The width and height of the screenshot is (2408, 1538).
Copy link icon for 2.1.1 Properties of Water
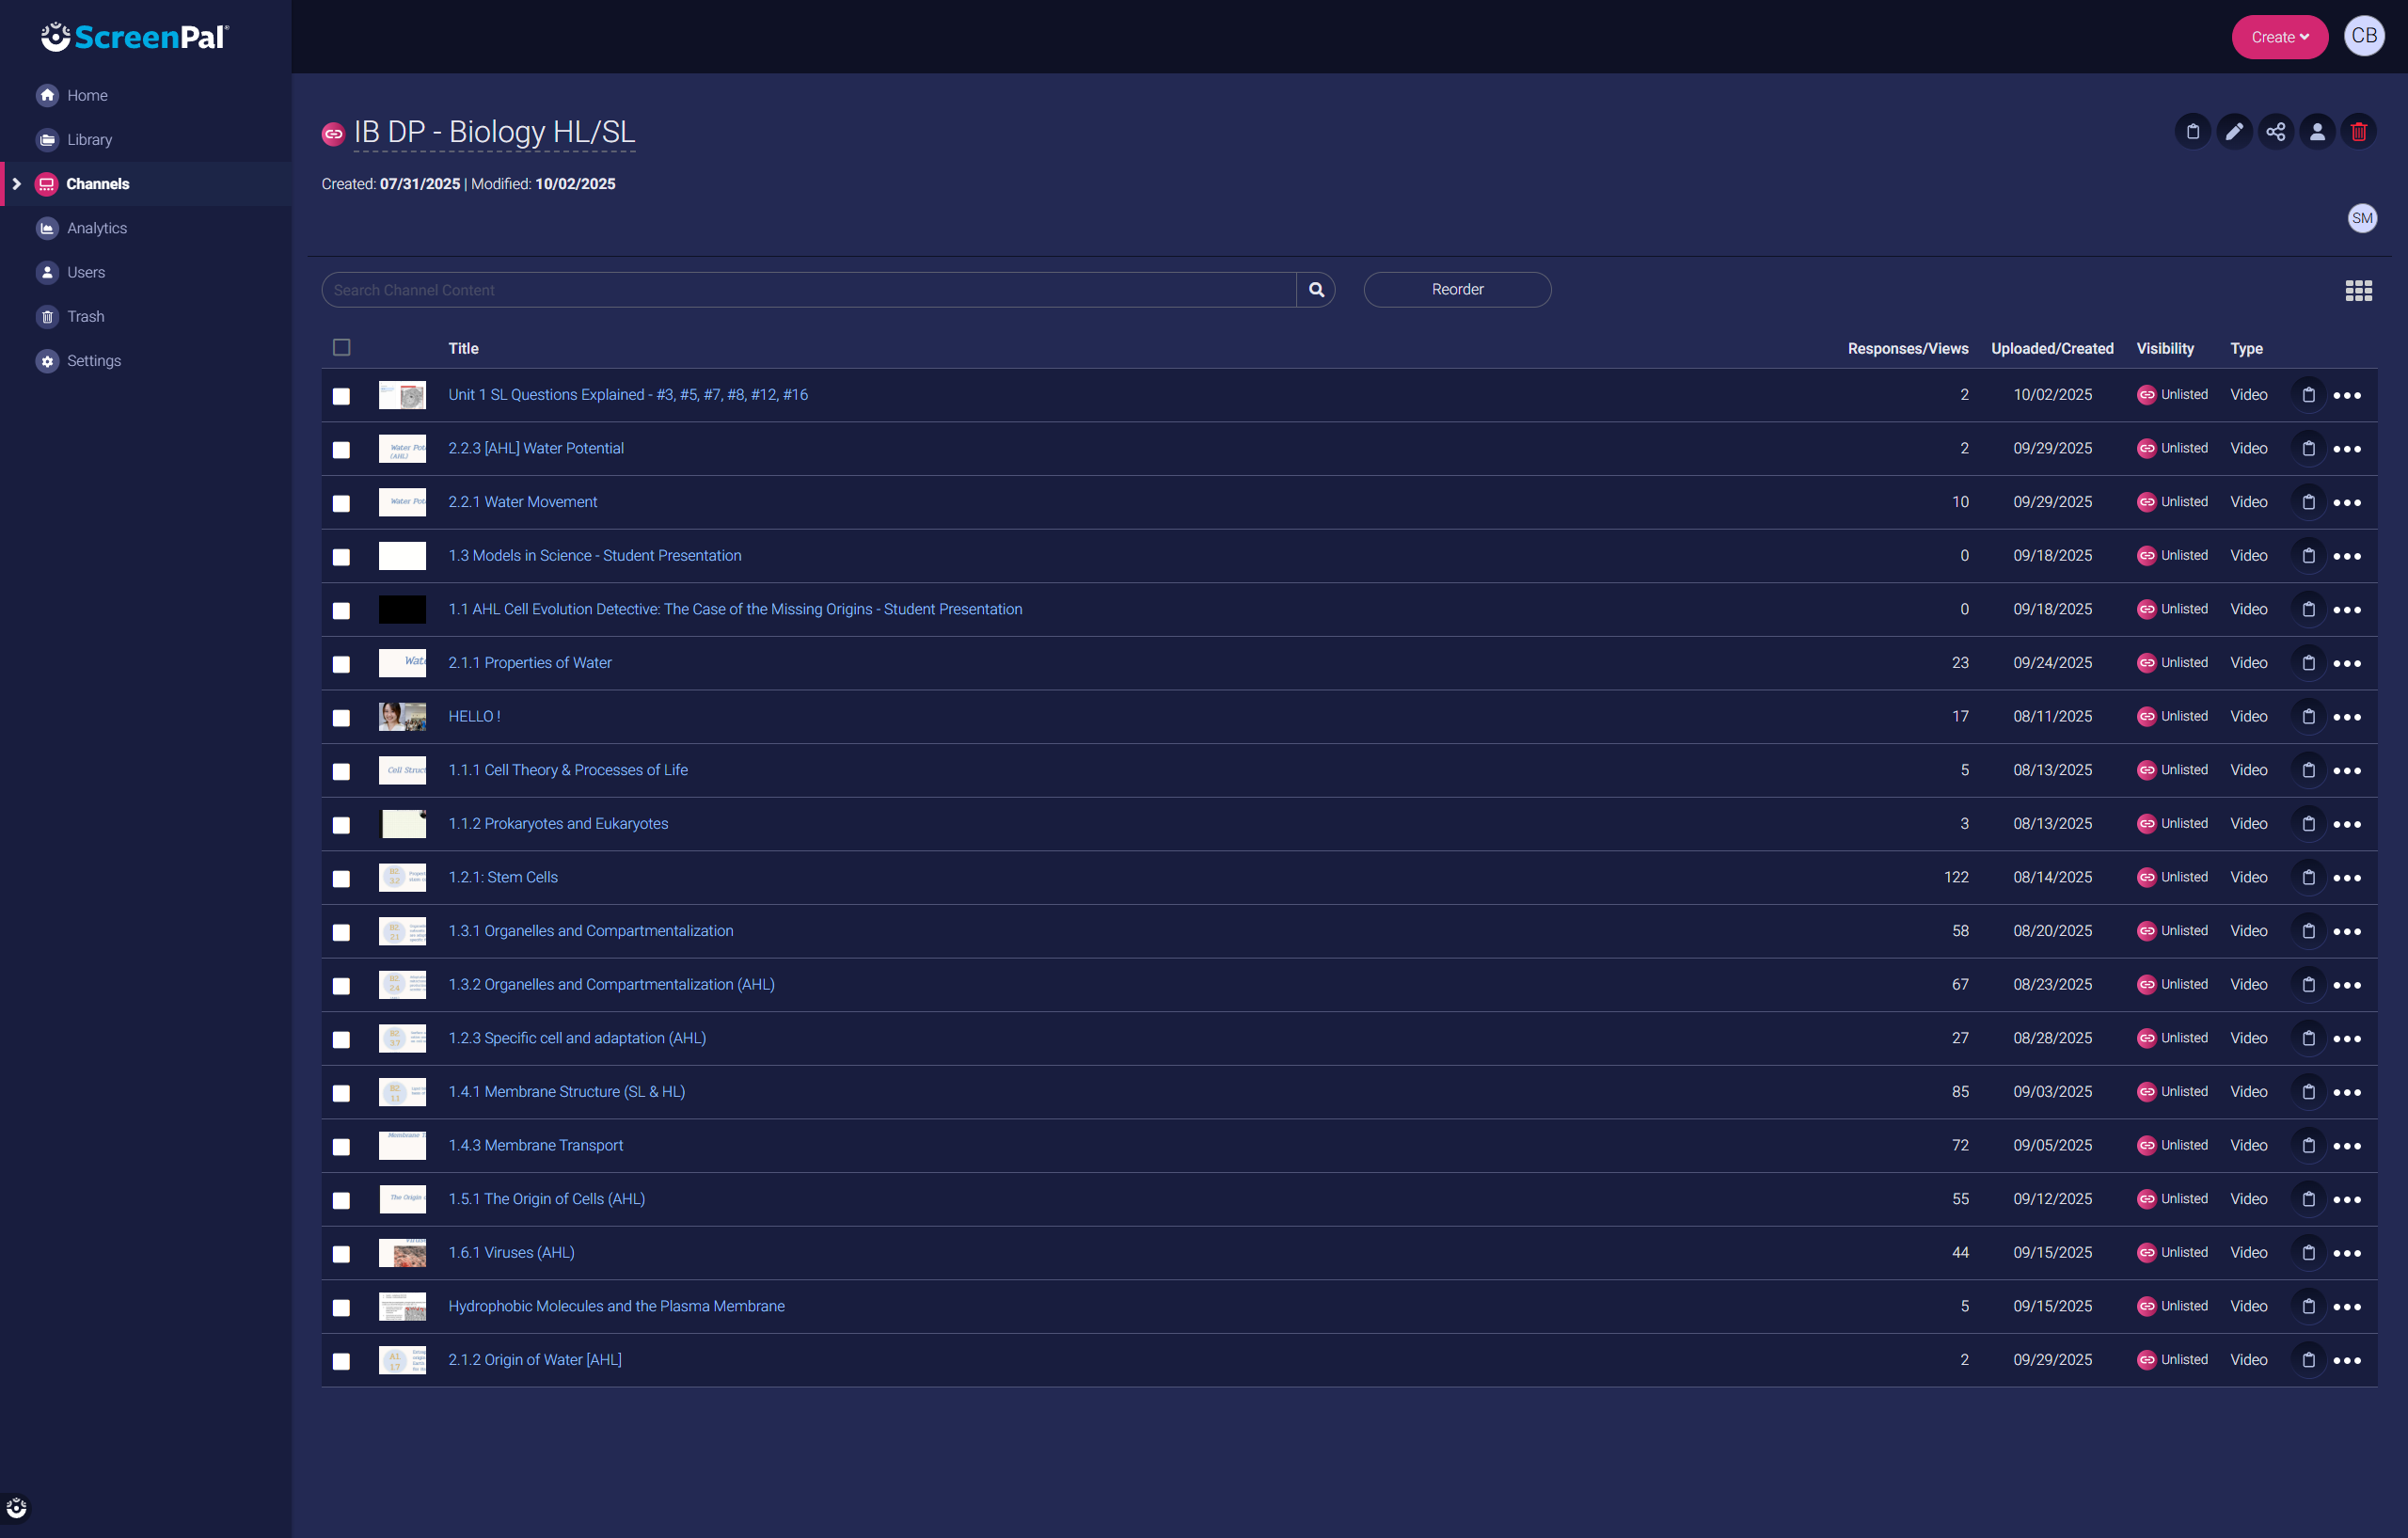tap(2308, 663)
